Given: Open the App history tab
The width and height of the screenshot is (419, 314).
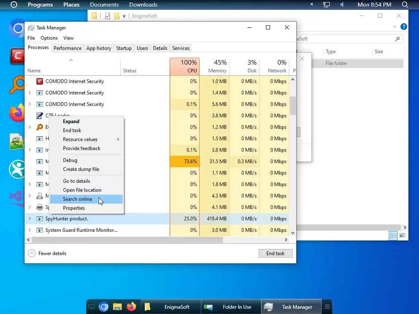Looking at the screenshot, I should 99,48.
